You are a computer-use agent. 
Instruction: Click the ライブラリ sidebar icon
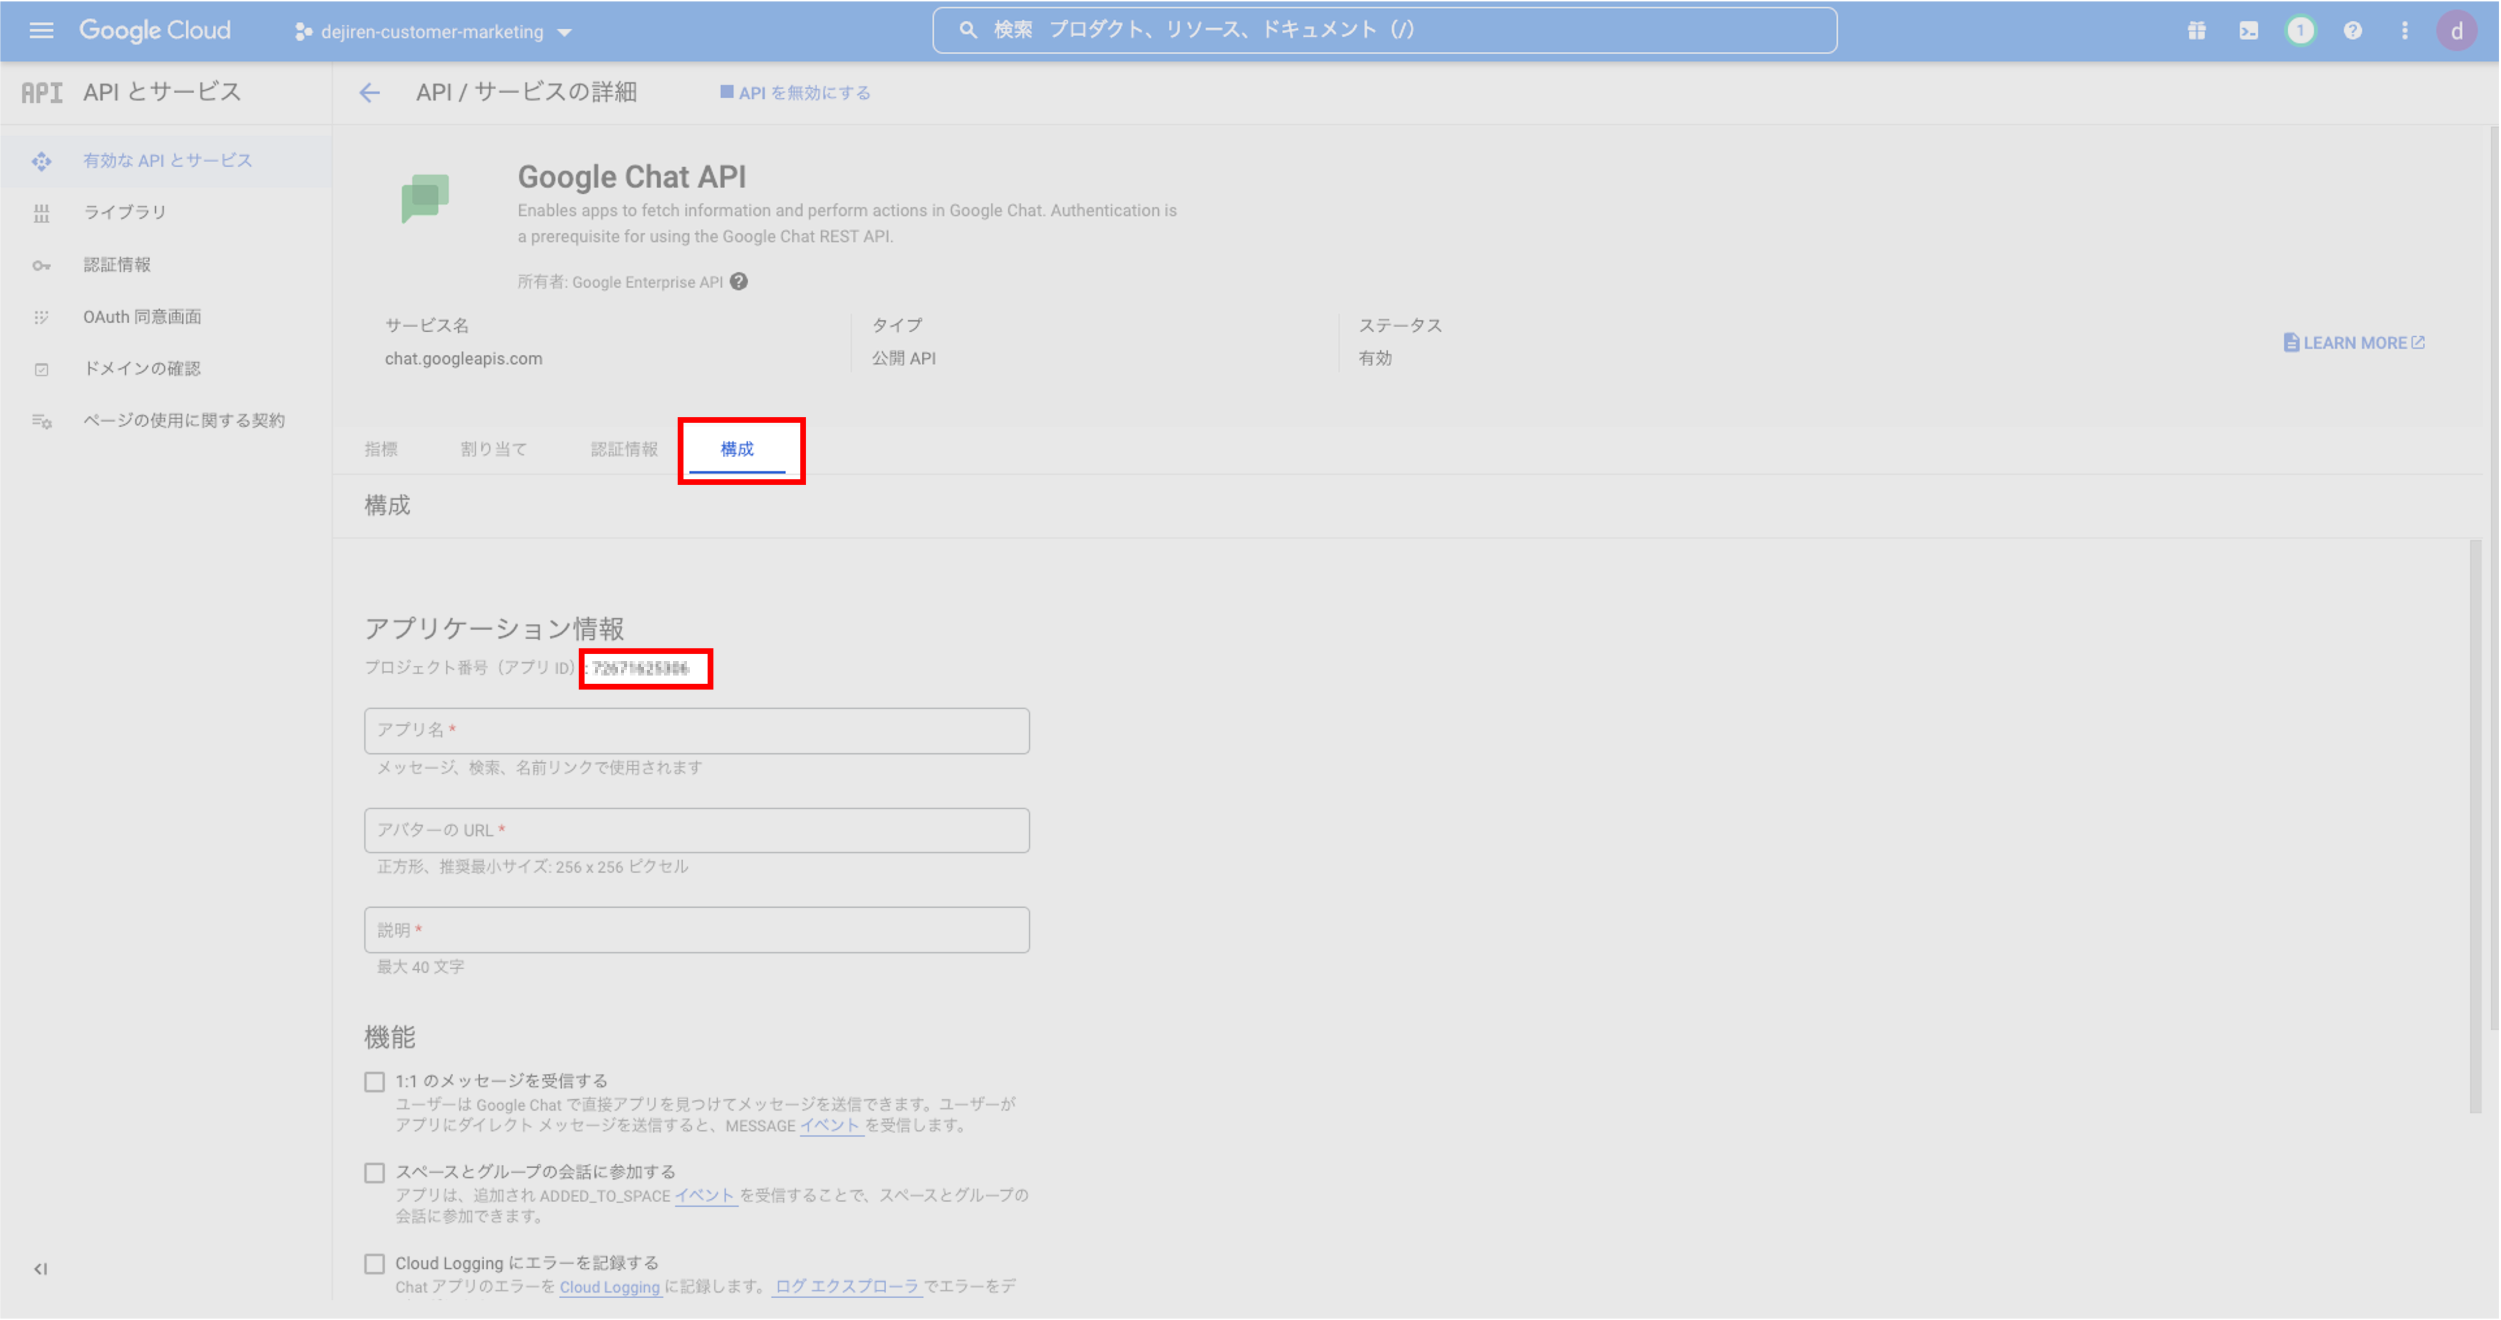point(41,213)
